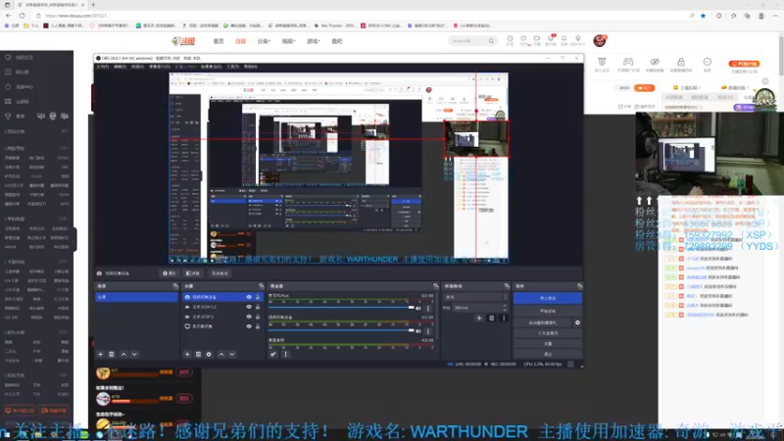784x441 pixels.
Task: Open audio mixer footer three-dot menu
Action: tap(285, 354)
